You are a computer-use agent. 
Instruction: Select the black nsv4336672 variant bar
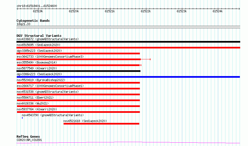(x=128, y=42)
